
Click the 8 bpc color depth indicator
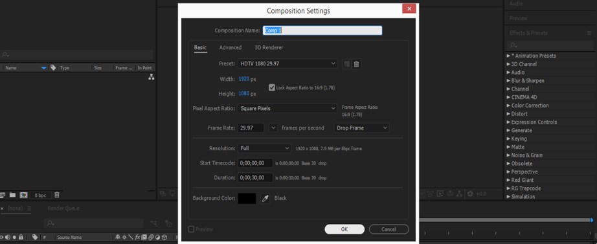(40, 195)
